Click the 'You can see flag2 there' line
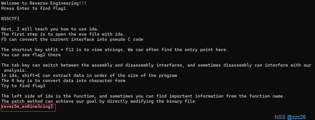The image size is (315, 120). click(31, 55)
